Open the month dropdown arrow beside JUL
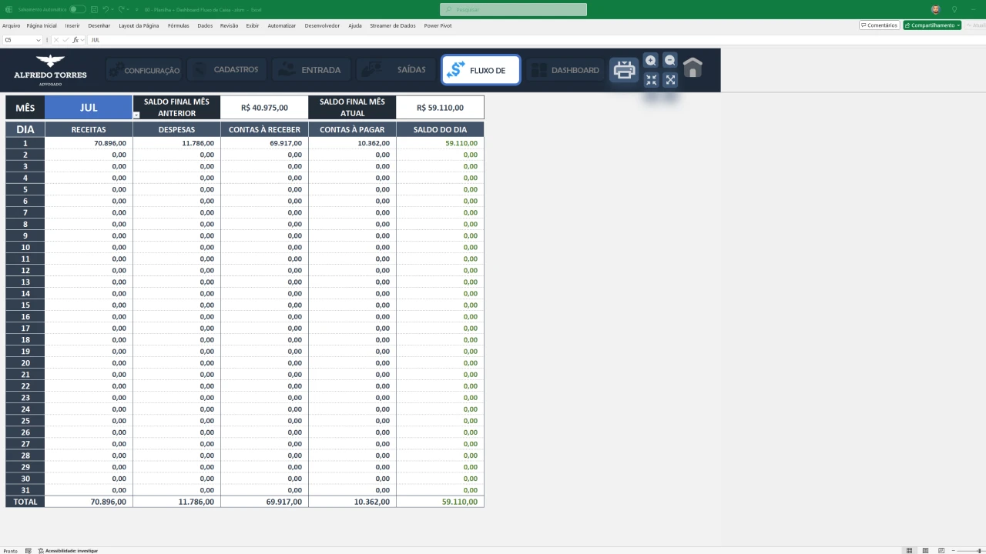This screenshot has width=986, height=554. click(136, 115)
